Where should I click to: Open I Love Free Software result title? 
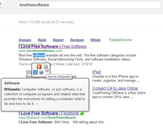tap(52, 46)
